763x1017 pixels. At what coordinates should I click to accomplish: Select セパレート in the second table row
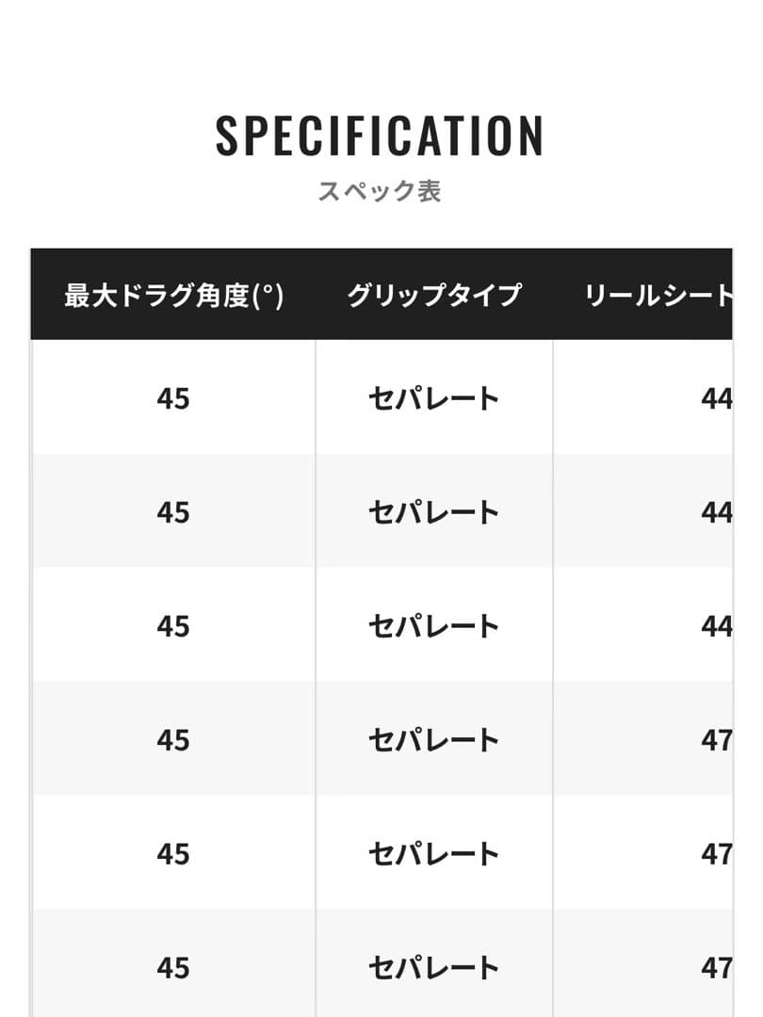pyautogui.click(x=433, y=512)
